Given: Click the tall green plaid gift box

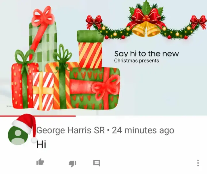Looking at the screenshot, I should point(43,44).
